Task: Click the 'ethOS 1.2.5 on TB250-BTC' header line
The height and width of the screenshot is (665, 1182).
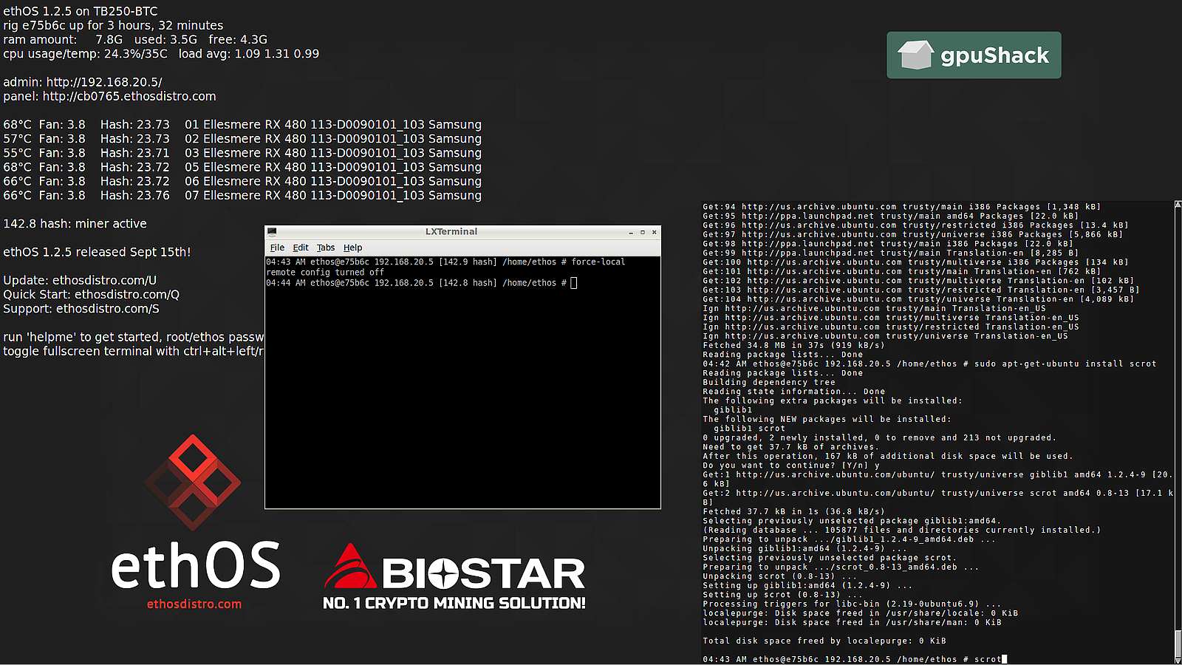Action: [x=81, y=11]
